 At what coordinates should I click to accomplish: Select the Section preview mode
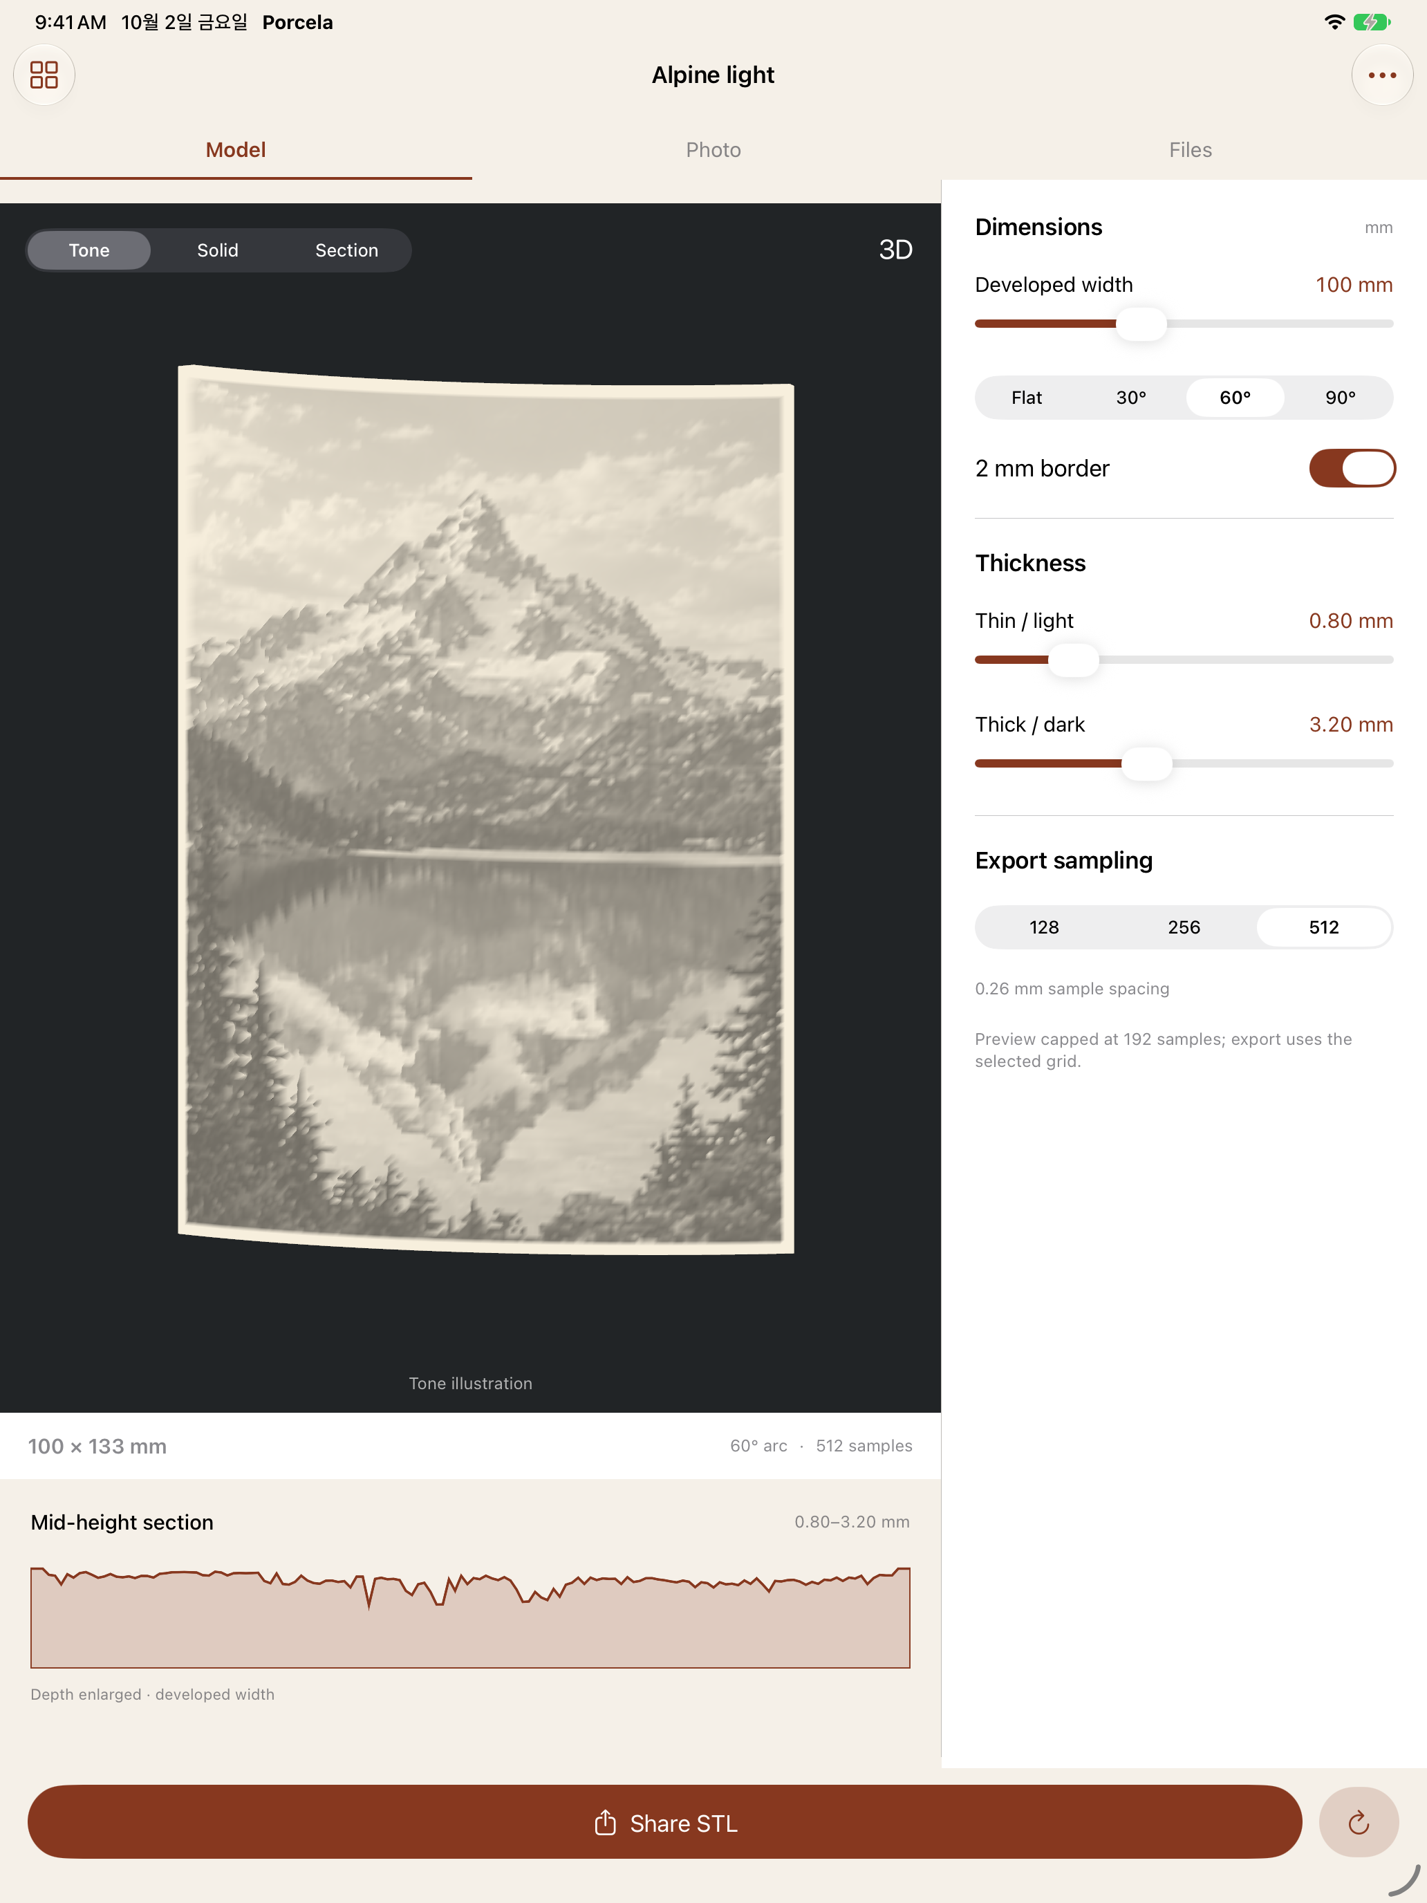(x=346, y=250)
